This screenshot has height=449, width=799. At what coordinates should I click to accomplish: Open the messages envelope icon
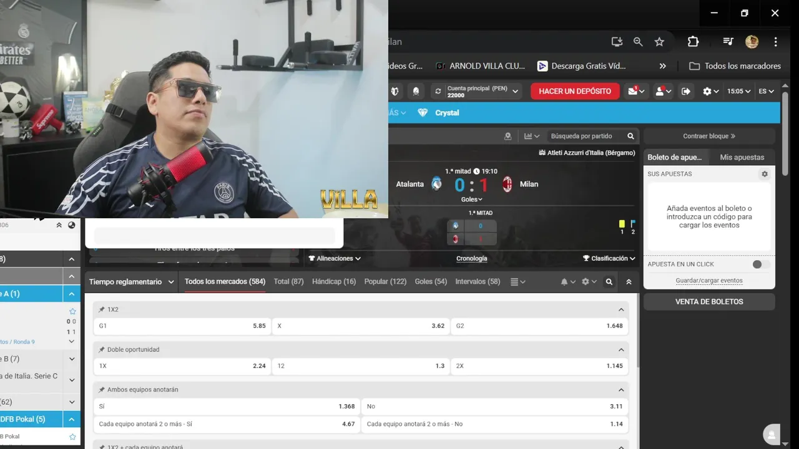click(x=637, y=91)
